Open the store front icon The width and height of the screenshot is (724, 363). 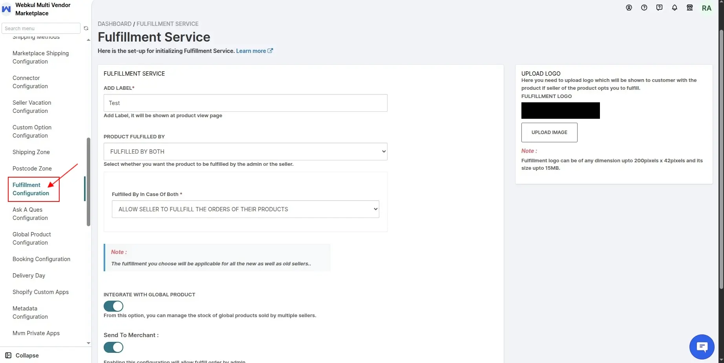[690, 7]
